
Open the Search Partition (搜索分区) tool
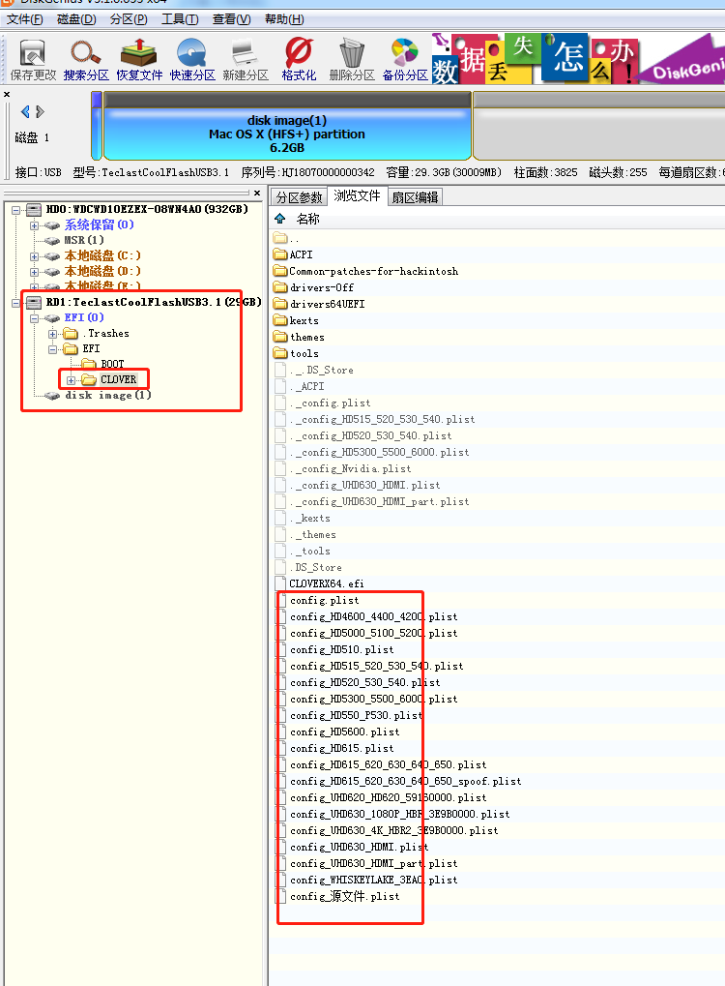click(x=86, y=60)
